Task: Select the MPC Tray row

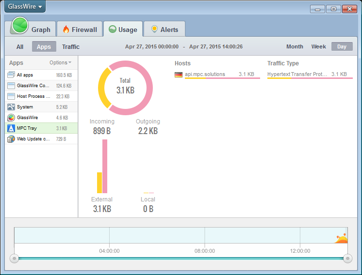Action: 41,128
